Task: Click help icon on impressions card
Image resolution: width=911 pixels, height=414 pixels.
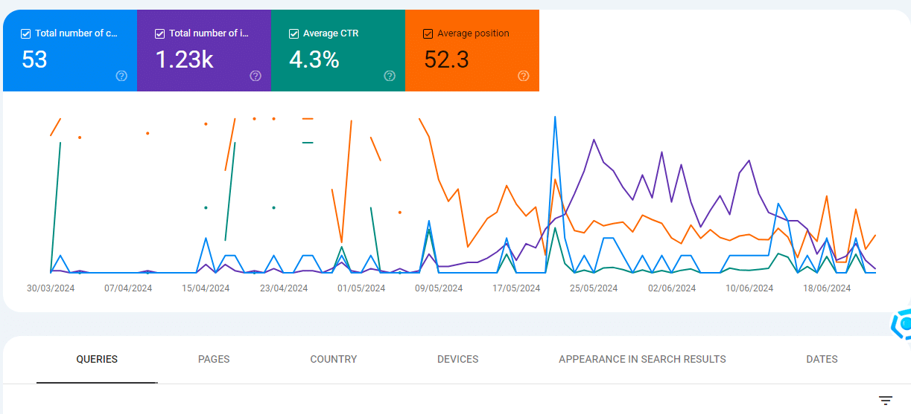Action: [x=255, y=76]
